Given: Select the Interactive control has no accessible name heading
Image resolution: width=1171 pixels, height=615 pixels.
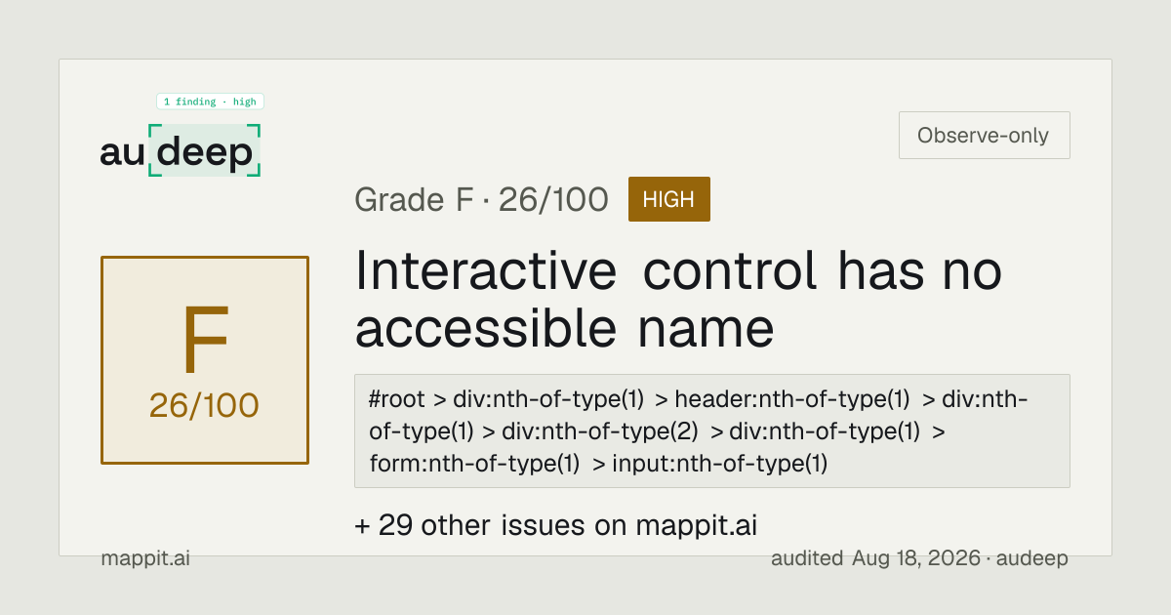Looking at the screenshot, I should click(x=678, y=300).
